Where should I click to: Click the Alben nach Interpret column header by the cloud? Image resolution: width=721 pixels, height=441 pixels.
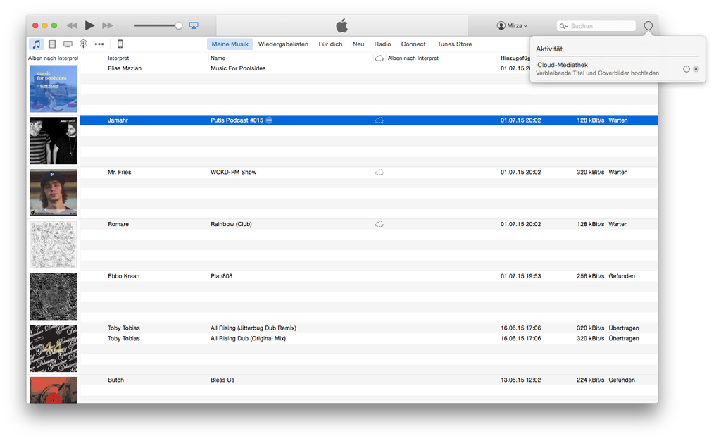coord(413,58)
